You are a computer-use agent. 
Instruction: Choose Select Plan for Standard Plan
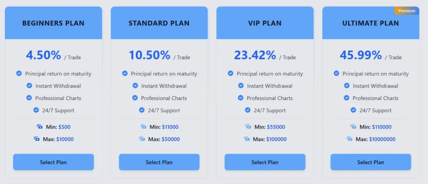(159, 162)
